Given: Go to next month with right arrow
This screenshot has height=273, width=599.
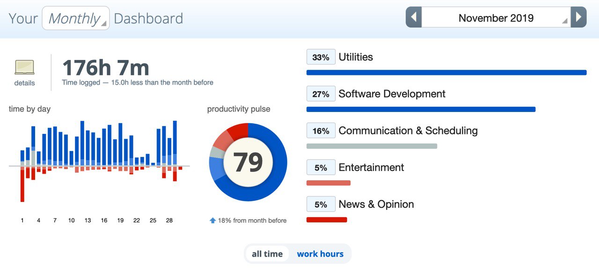Looking at the screenshot, I should (579, 17).
